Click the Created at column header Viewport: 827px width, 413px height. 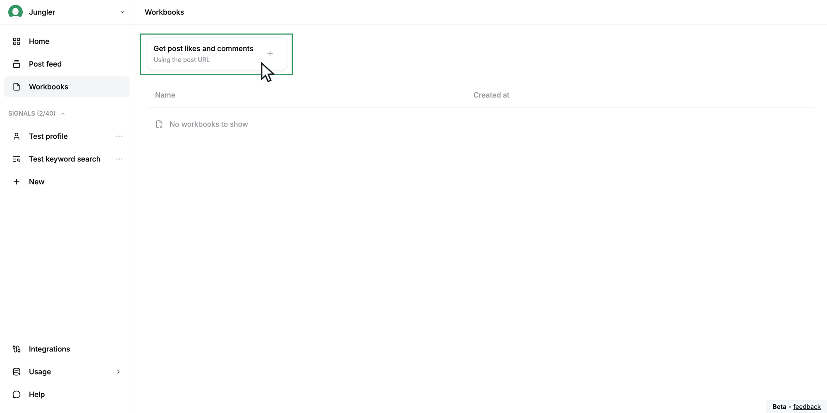coord(491,95)
